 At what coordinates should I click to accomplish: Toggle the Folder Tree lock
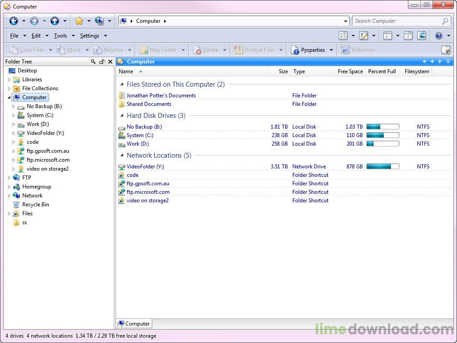102,62
